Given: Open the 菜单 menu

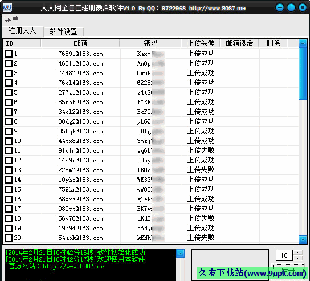Looking at the screenshot, I should point(11,19).
